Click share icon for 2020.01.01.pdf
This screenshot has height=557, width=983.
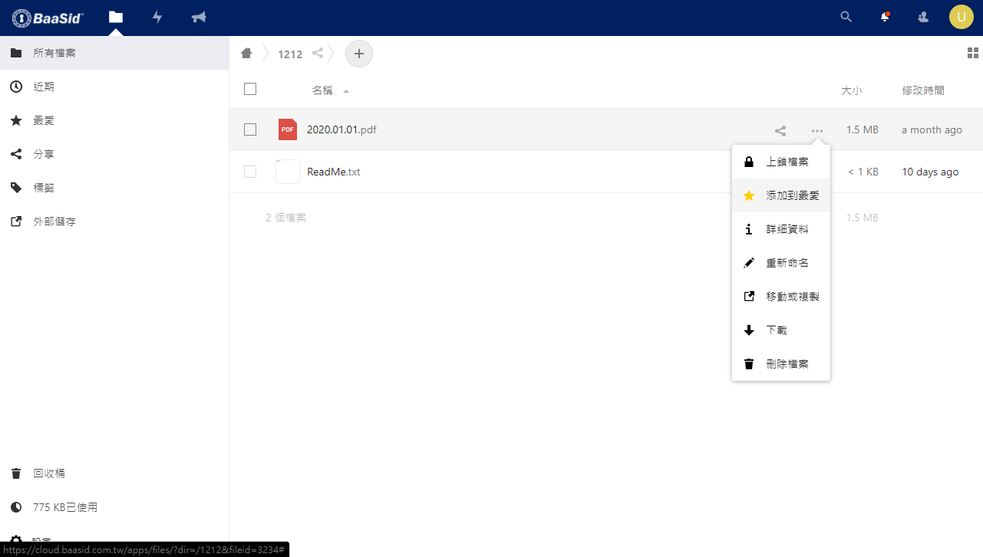(x=780, y=131)
